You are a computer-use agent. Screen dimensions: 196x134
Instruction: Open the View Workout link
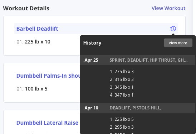click(168, 8)
